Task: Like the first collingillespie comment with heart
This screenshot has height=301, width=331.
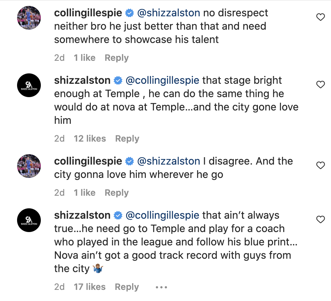Action: 320,17
